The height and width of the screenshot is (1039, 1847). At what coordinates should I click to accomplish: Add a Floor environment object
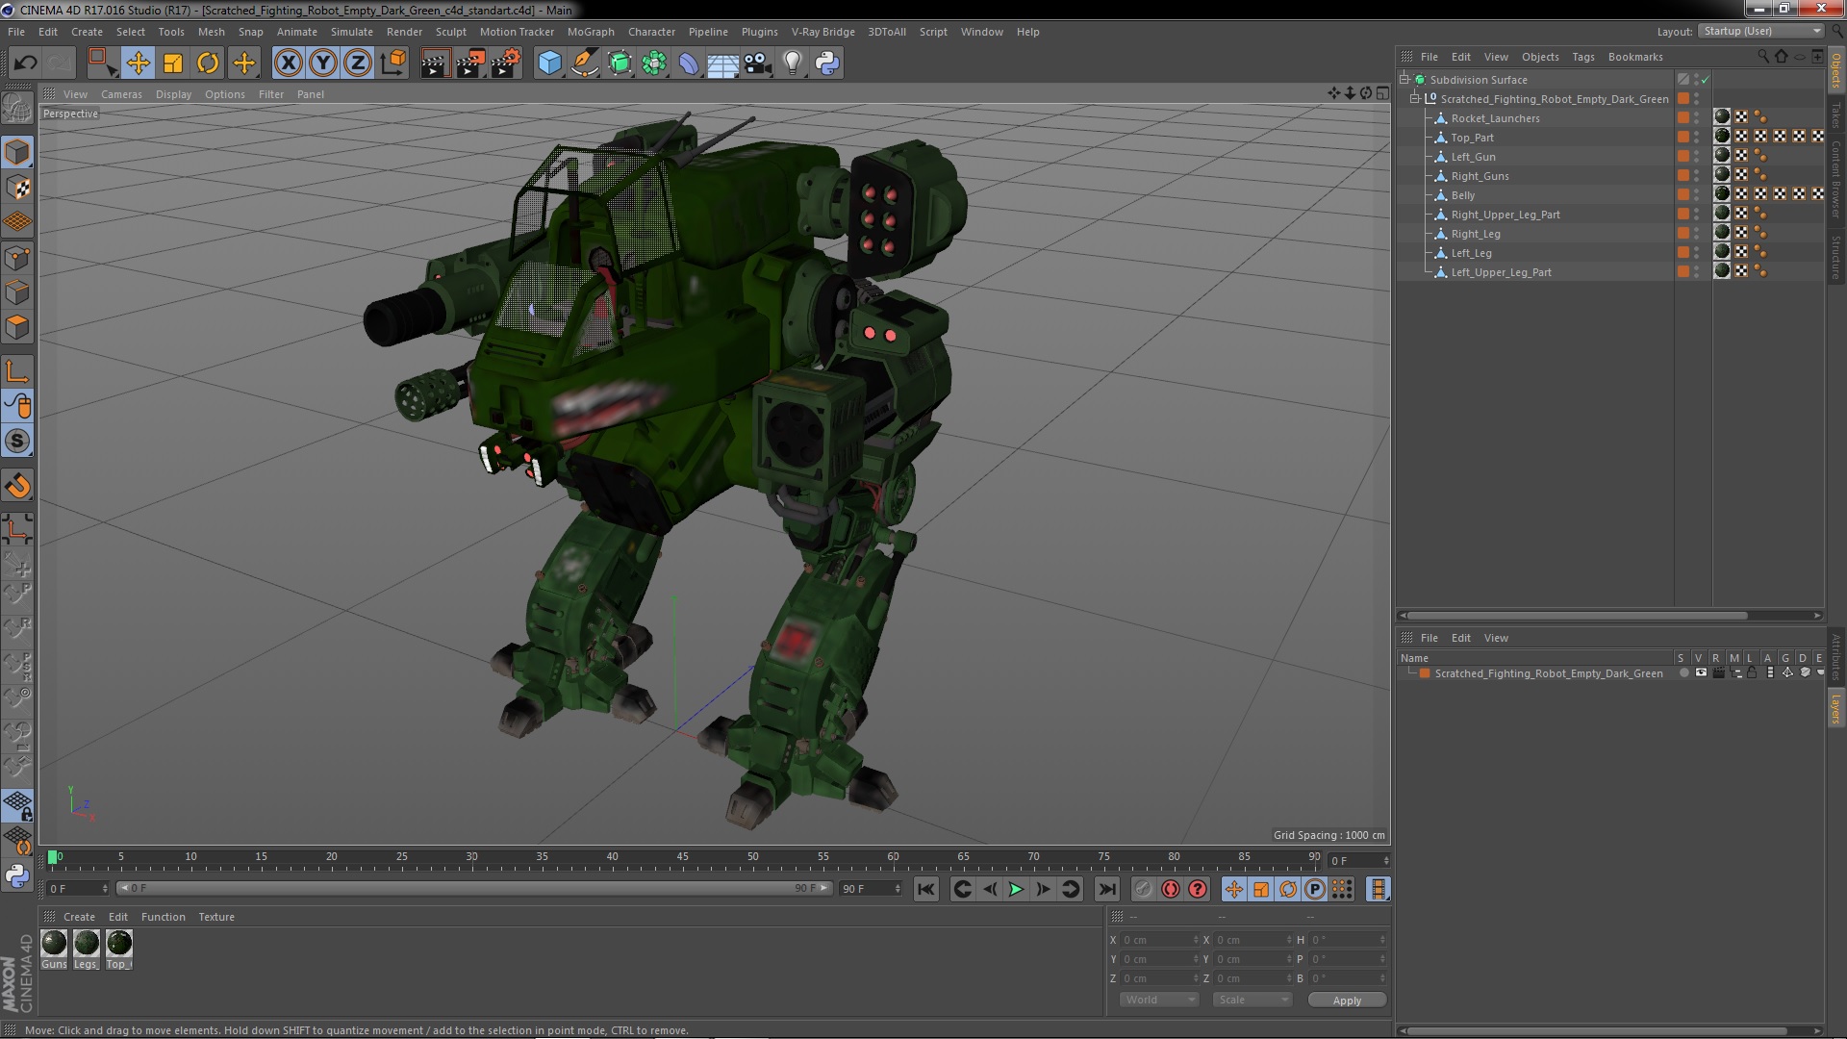[x=723, y=63]
